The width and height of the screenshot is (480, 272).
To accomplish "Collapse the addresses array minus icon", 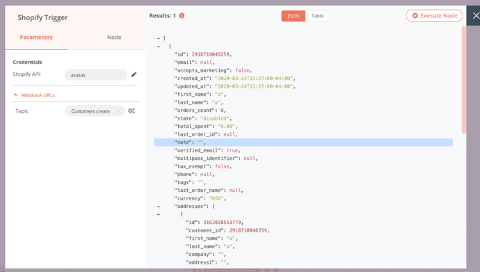I will 159,207.
